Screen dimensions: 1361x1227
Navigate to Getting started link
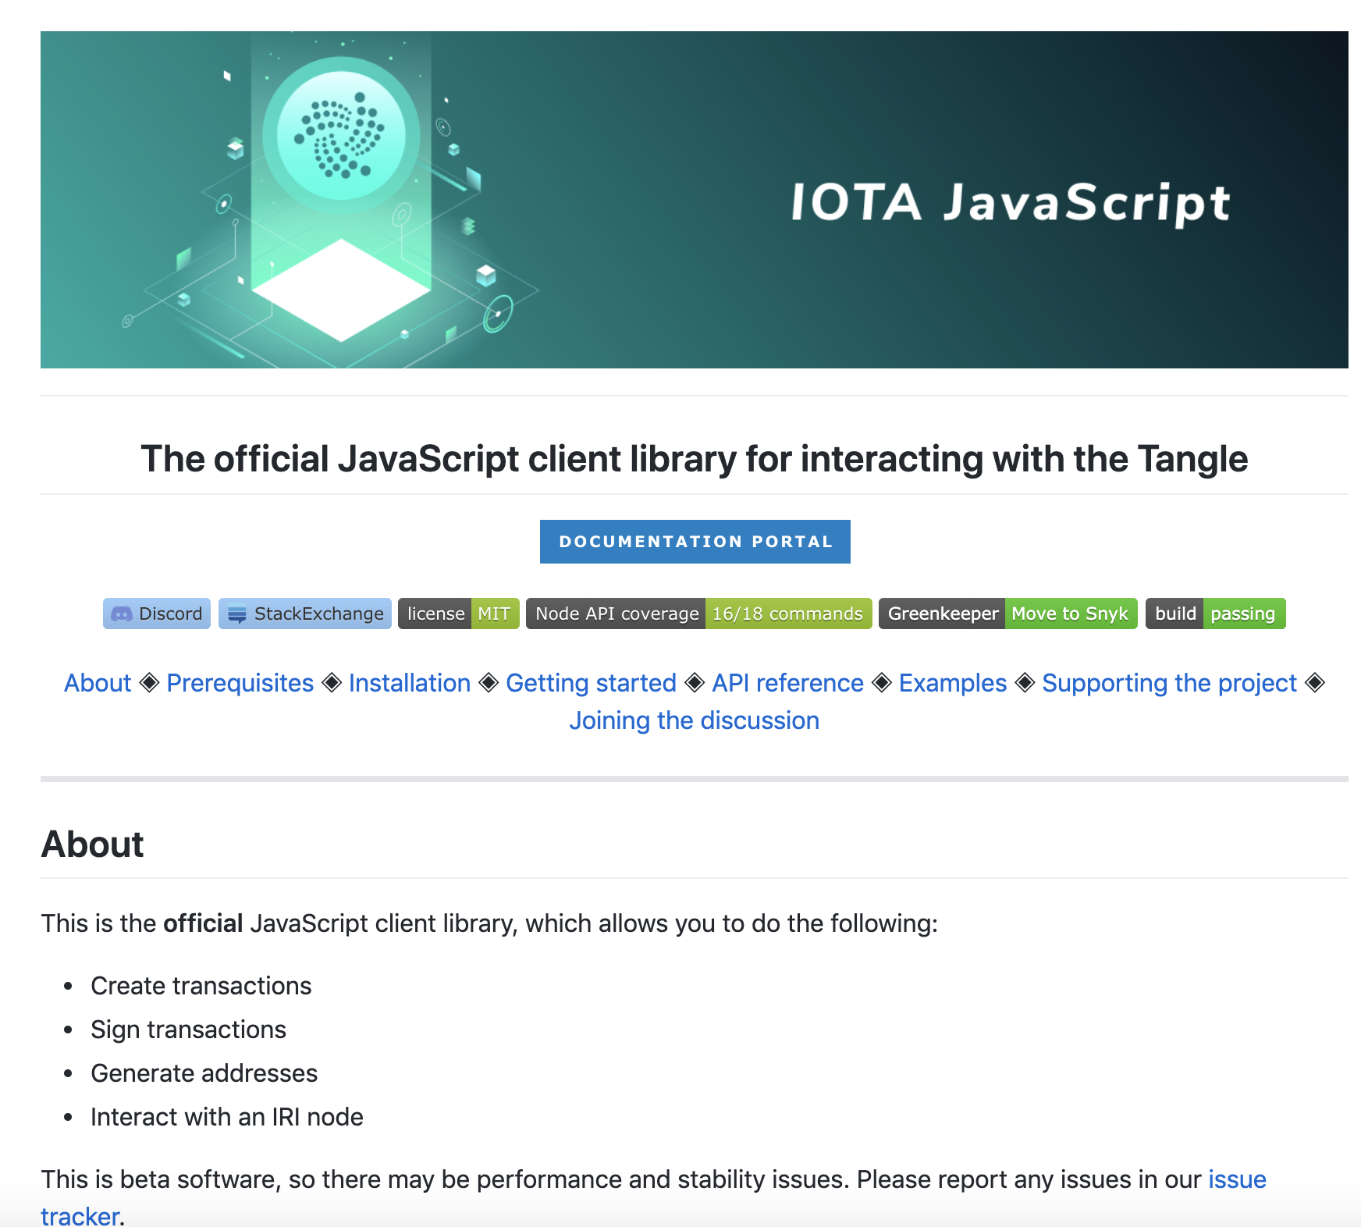tap(592, 683)
